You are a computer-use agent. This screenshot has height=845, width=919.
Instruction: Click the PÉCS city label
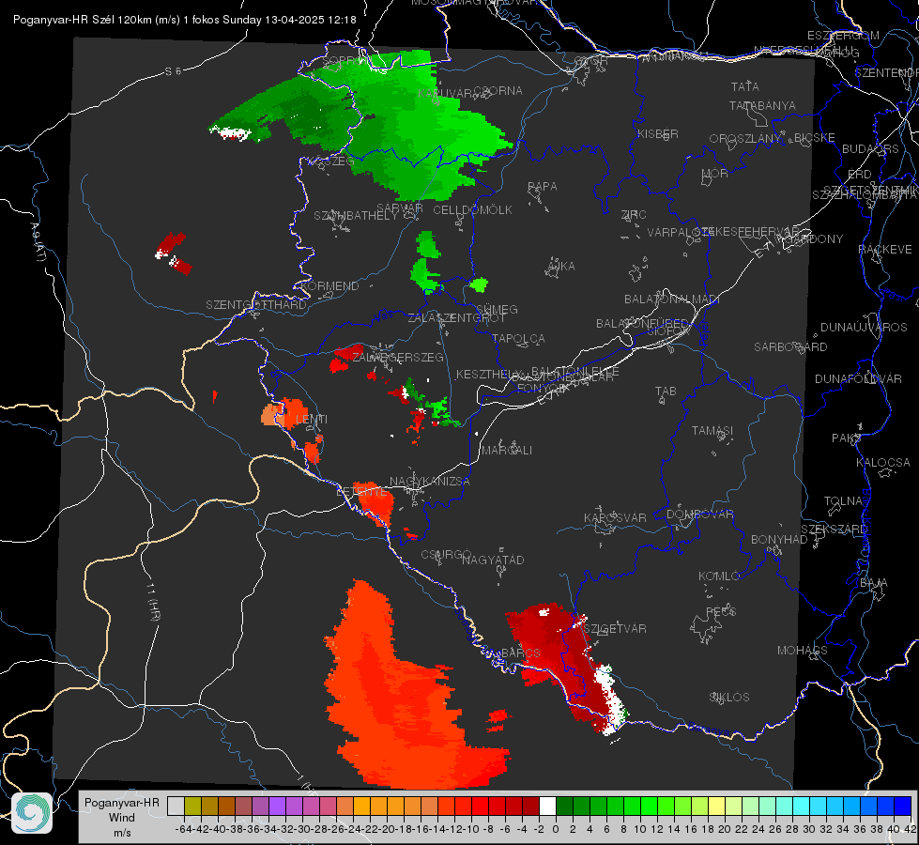point(720,612)
